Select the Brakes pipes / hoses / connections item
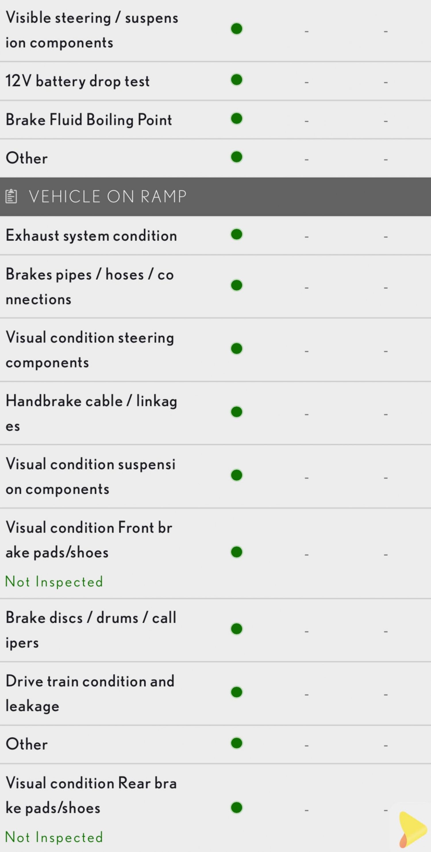Screen dimensions: 431x852 point(215,286)
